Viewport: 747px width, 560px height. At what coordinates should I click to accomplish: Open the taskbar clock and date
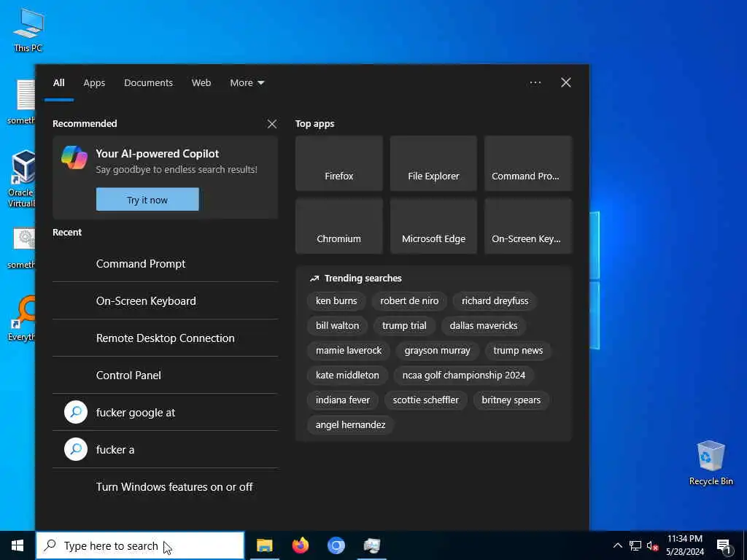[x=684, y=545]
